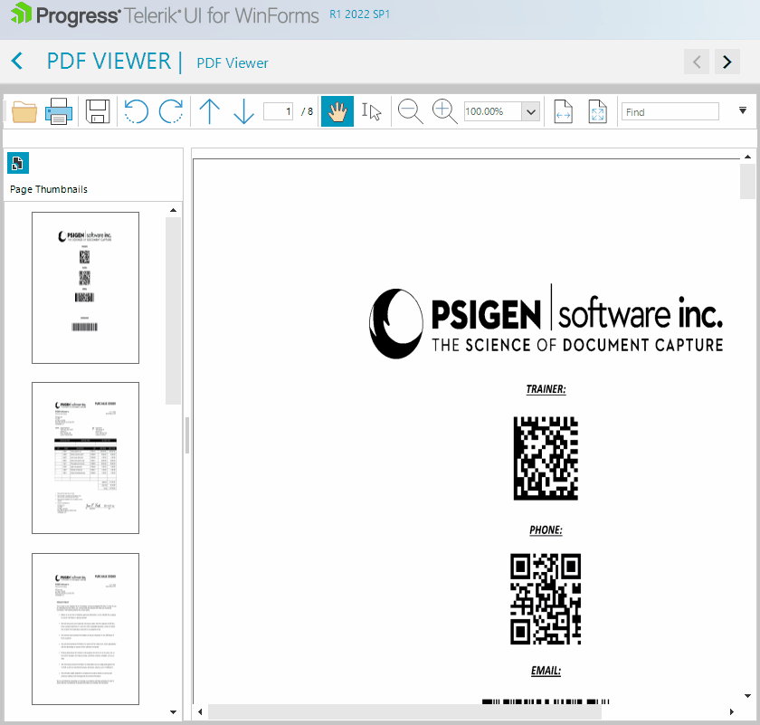Image resolution: width=760 pixels, height=725 pixels.
Task: Open a PDF file with folder icon
Action: [x=24, y=111]
